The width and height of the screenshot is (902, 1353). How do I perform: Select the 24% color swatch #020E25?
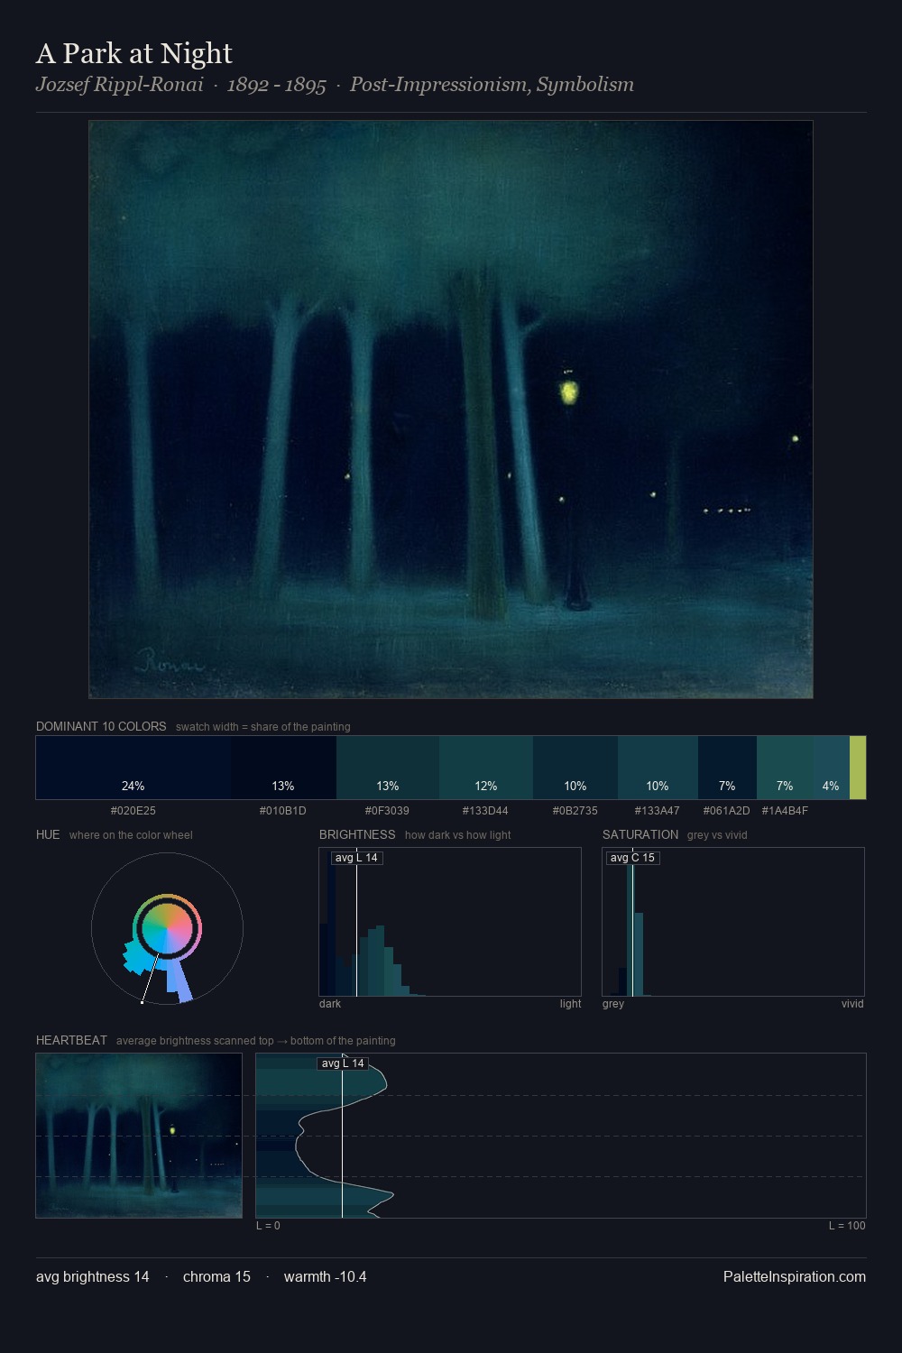click(133, 768)
